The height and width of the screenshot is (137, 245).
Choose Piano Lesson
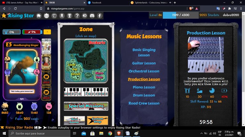click(144, 87)
